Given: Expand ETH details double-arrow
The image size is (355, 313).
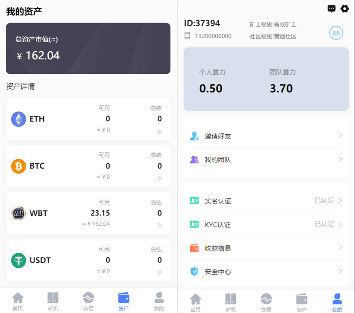Looking at the screenshot, I should [159, 131].
